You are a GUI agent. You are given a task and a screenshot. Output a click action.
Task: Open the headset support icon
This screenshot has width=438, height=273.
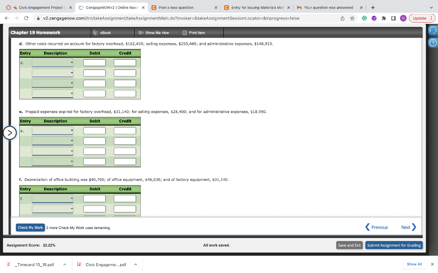[x=432, y=31]
